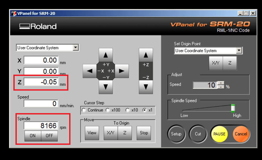This screenshot has width=262, height=160.
Task: Set the Z origin point
Action: pos(230,63)
